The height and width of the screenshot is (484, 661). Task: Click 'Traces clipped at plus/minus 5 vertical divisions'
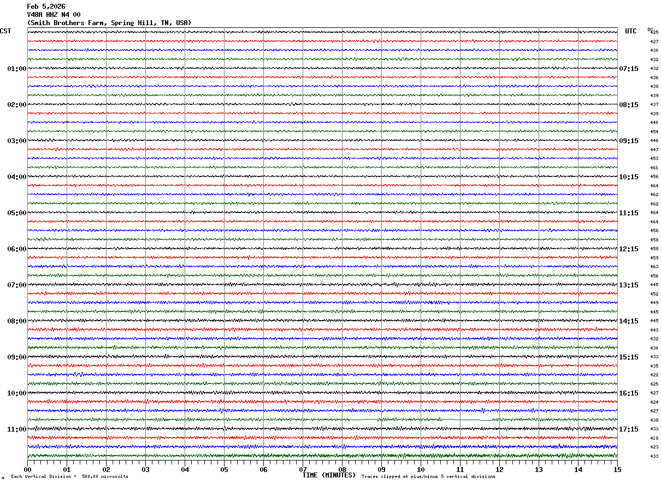pyautogui.click(x=428, y=477)
